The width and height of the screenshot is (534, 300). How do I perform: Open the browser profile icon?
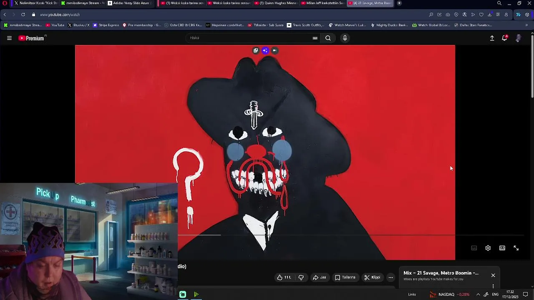[506, 15]
